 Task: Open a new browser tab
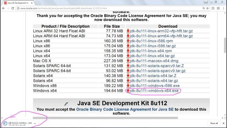click(x=38, y=3)
